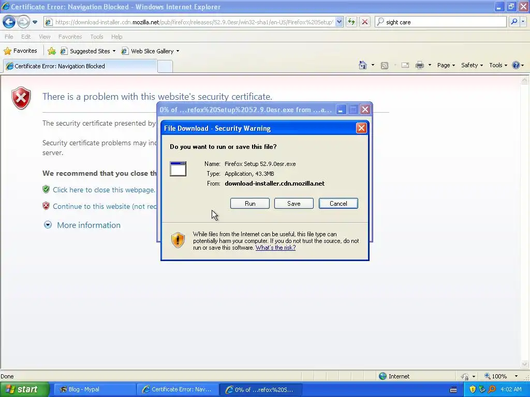Click the green shield icon beside close link
The width and height of the screenshot is (530, 397).
pyautogui.click(x=46, y=189)
